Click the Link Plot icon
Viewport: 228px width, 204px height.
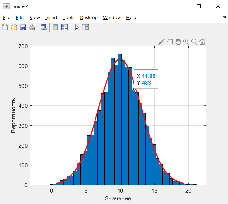tap(44, 27)
